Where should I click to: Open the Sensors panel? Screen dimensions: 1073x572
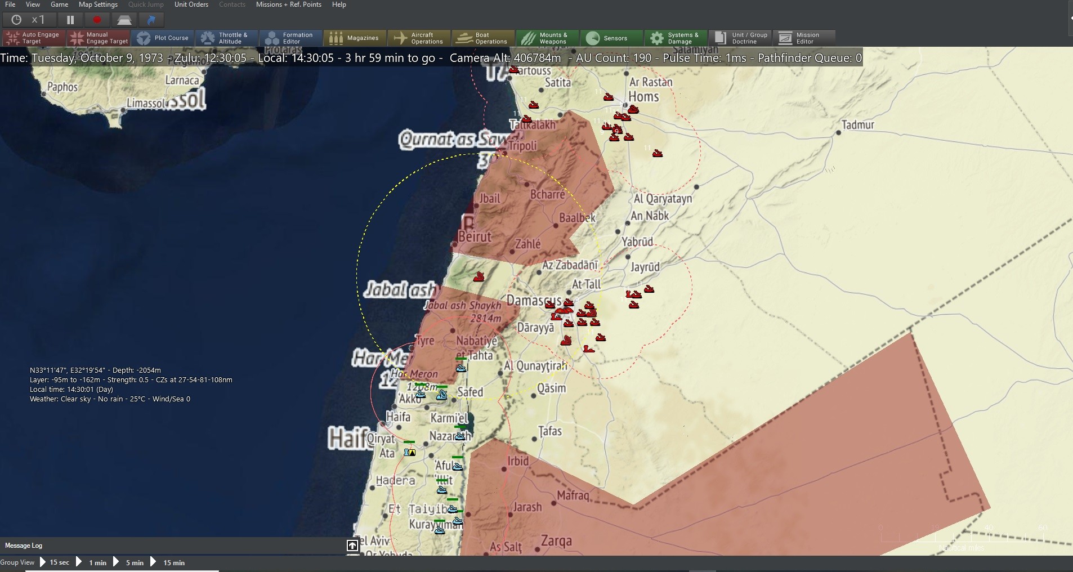tap(611, 38)
